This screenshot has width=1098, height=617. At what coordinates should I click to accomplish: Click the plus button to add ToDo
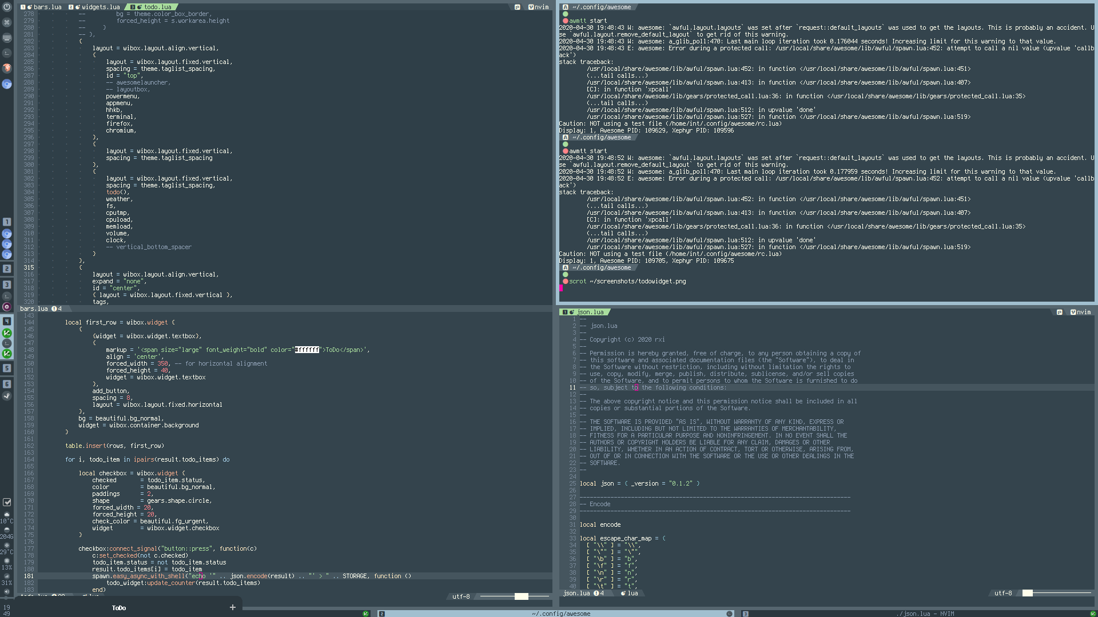233,607
